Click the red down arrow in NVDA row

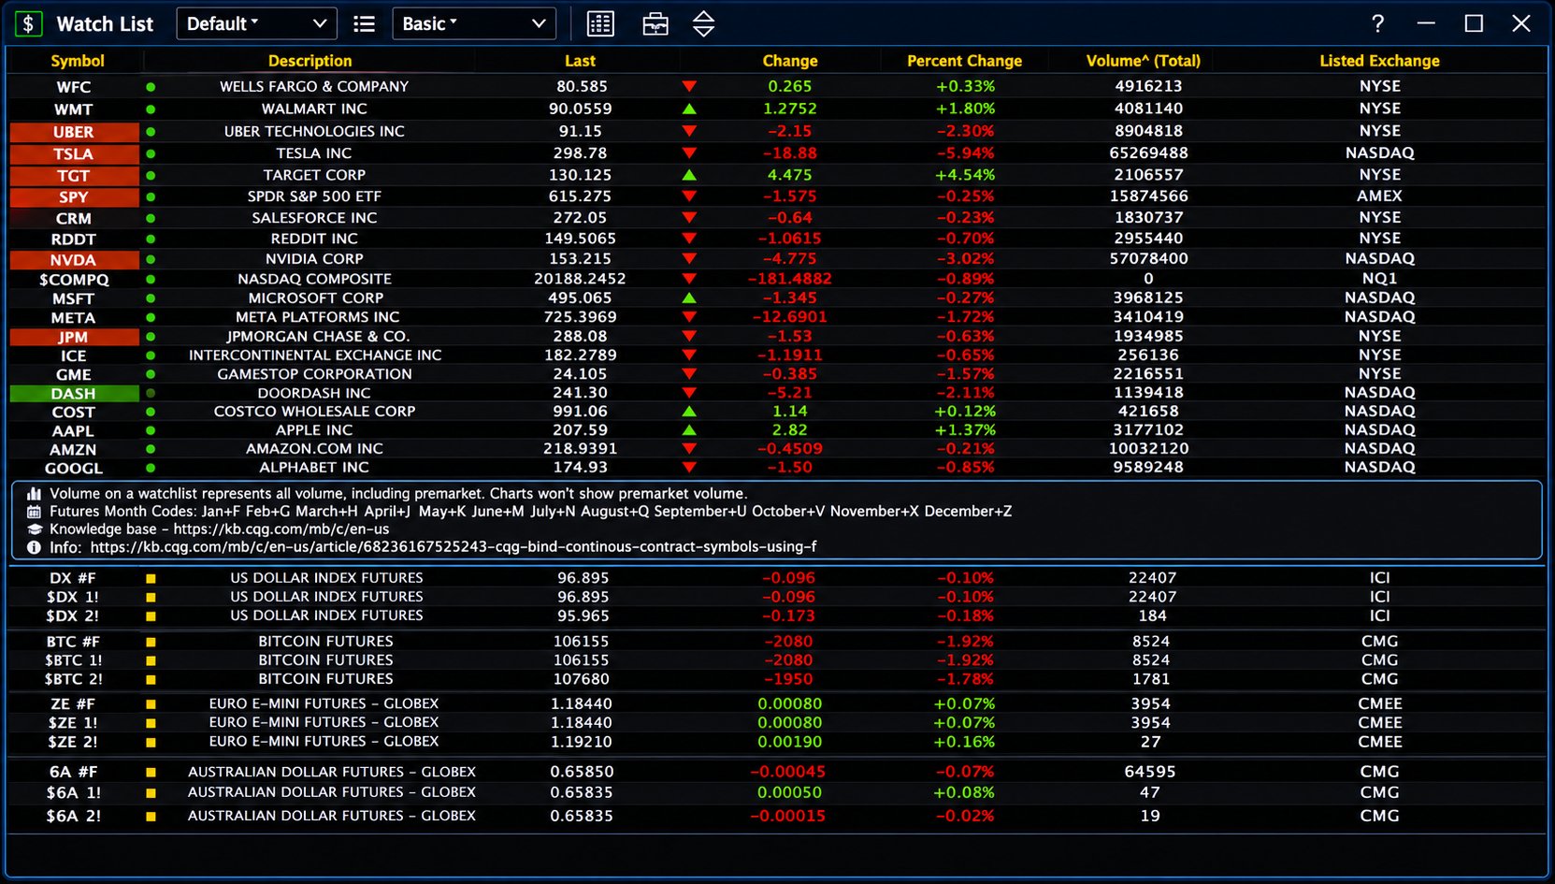tap(689, 258)
